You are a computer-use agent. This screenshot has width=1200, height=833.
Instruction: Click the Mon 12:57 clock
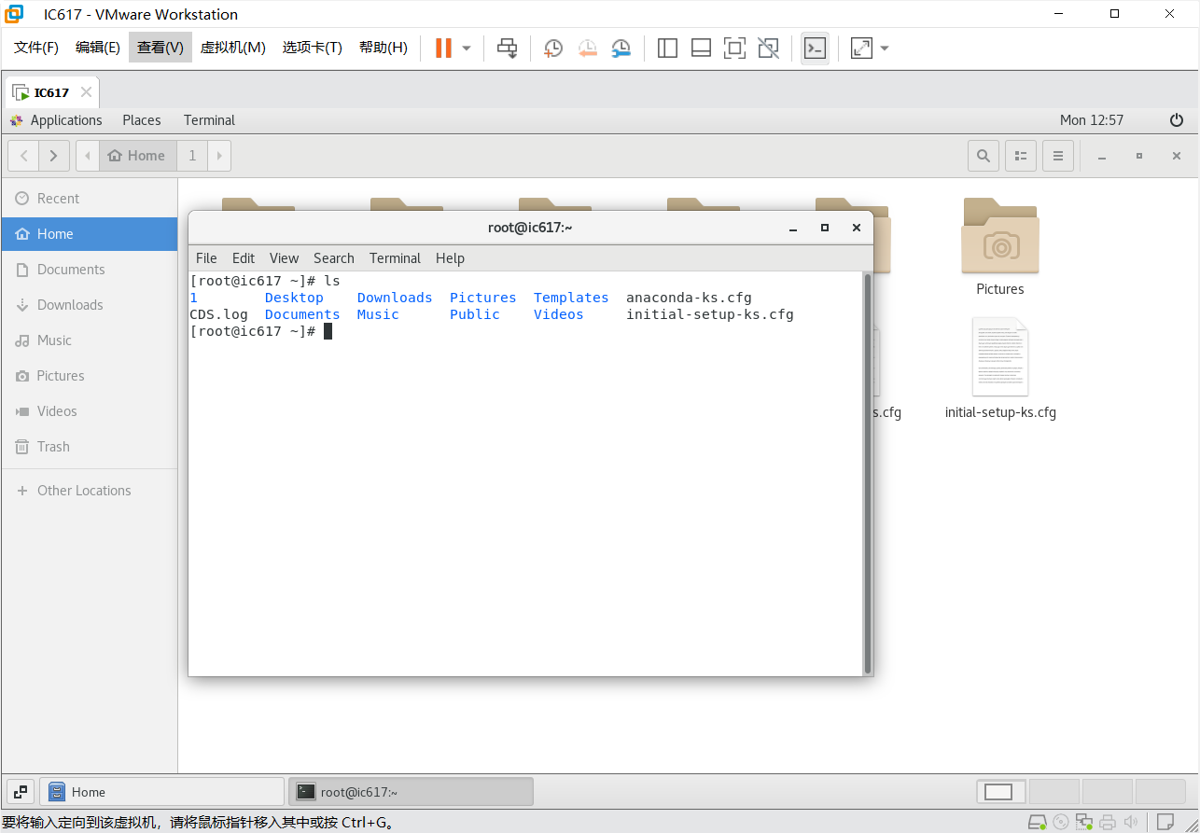[1092, 120]
